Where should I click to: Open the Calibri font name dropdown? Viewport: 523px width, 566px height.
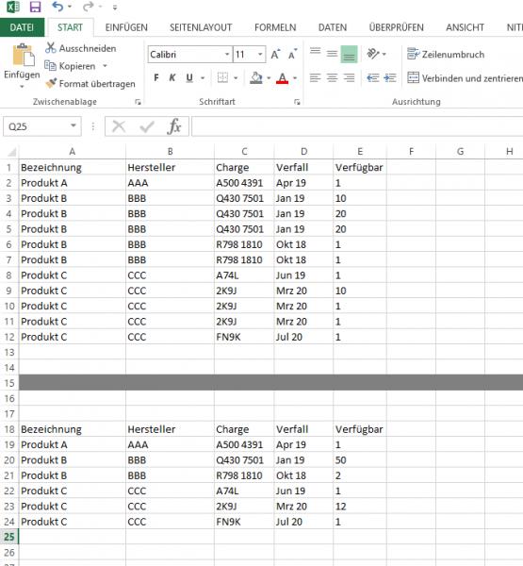tap(227, 54)
